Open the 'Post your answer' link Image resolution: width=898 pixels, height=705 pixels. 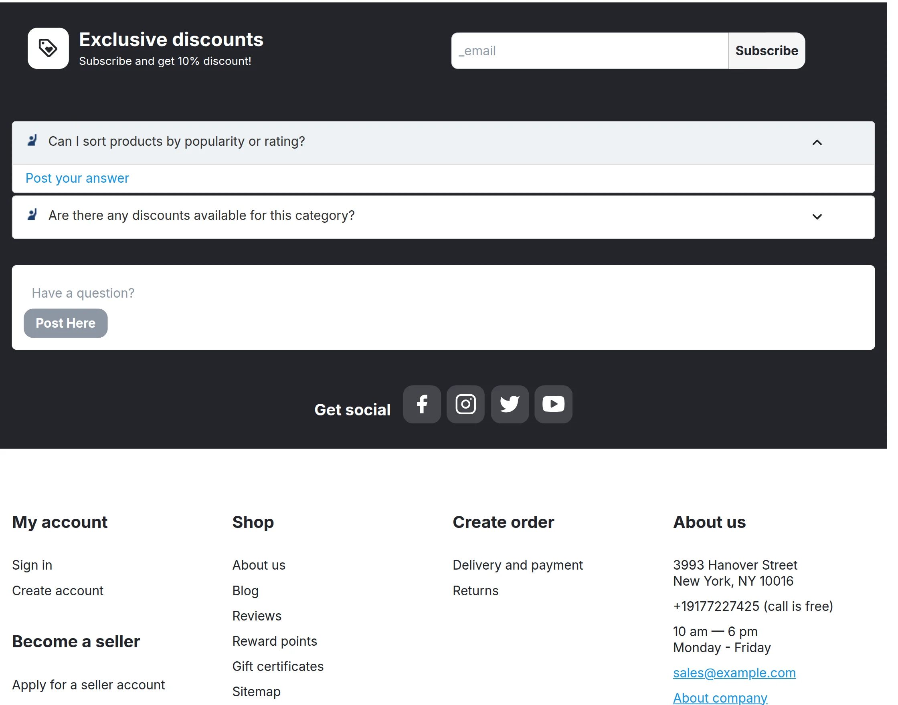pyautogui.click(x=77, y=178)
